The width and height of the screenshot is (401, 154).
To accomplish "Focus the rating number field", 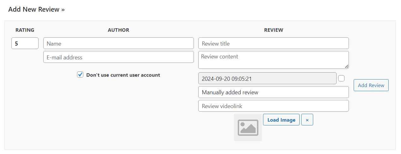I will (x=25, y=43).
